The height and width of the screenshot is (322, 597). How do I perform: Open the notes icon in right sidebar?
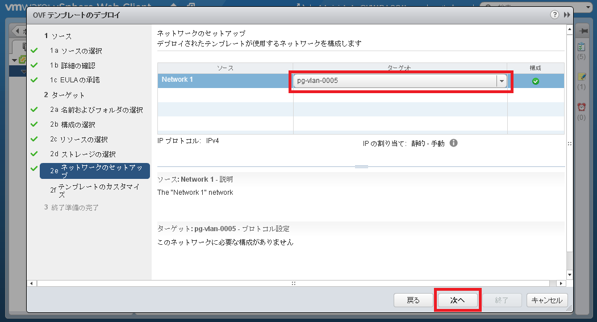point(582,77)
